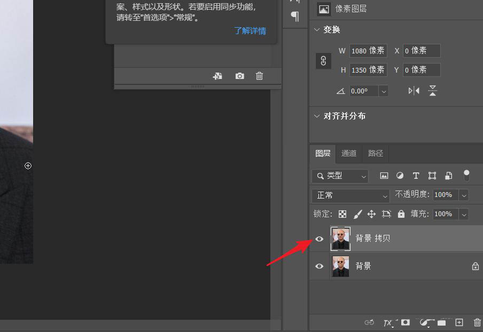
Task: Click the 不透明度 100% value field
Action: (x=446, y=195)
